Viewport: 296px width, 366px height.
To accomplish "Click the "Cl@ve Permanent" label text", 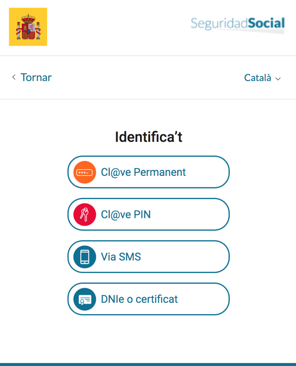I will pos(143,173).
